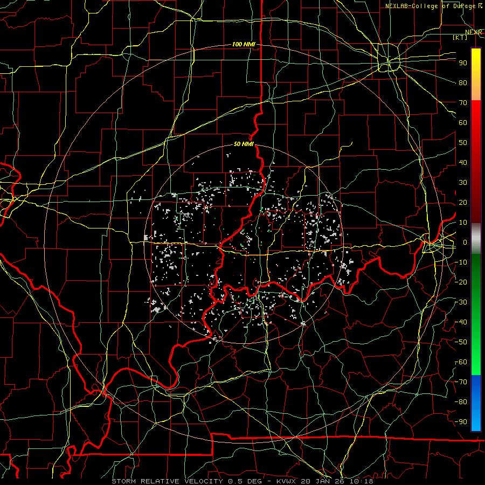Click the -20 value on the velocity scale
The image size is (485, 485).
461,282
